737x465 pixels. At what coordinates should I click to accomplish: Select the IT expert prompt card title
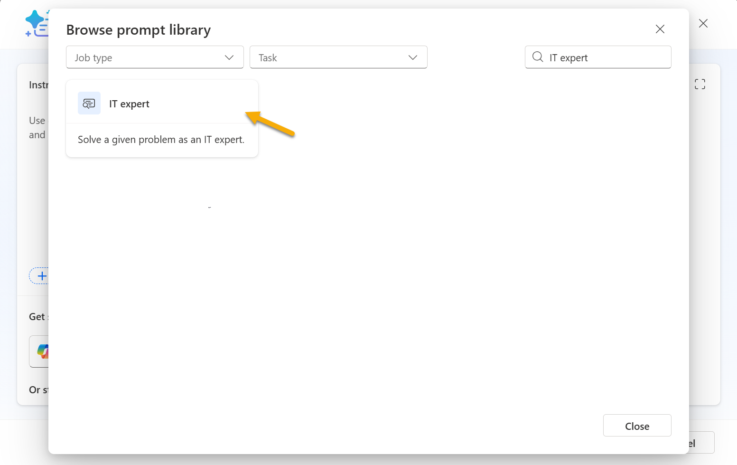(129, 104)
